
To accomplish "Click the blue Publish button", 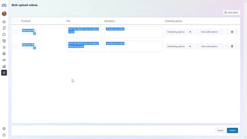I will (x=232, y=131).
